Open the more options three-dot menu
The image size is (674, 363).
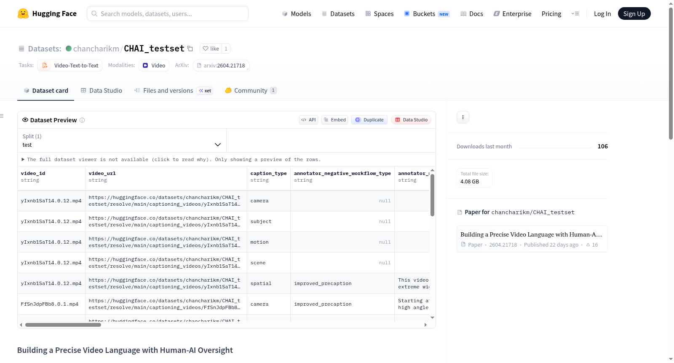[x=463, y=117]
